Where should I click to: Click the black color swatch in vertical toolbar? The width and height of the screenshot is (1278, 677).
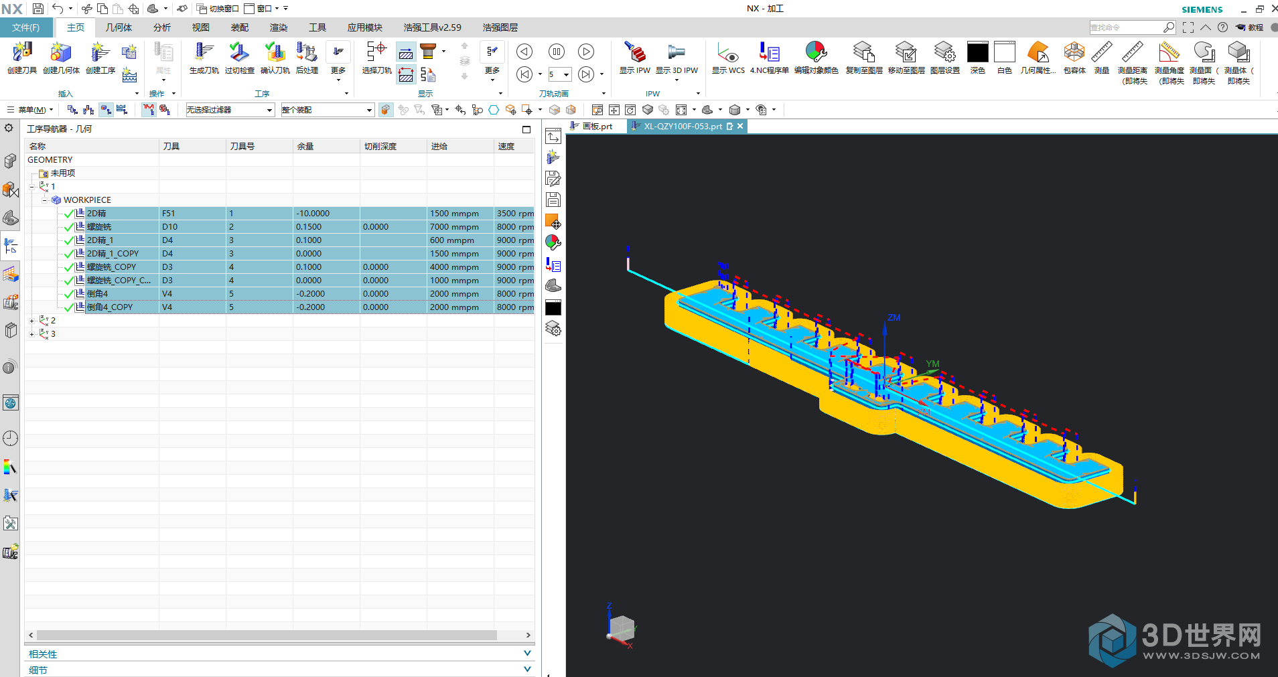[553, 308]
